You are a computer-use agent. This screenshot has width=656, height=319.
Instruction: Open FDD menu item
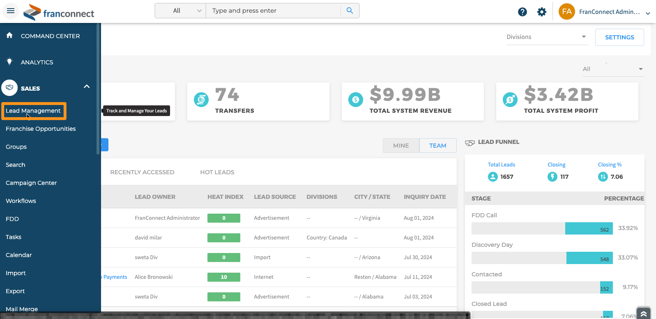12,219
